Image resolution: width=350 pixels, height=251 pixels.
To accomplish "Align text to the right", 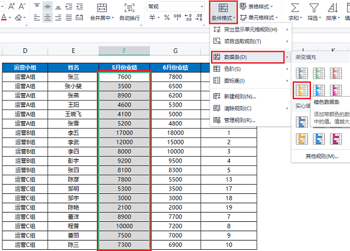I will 58,17.
